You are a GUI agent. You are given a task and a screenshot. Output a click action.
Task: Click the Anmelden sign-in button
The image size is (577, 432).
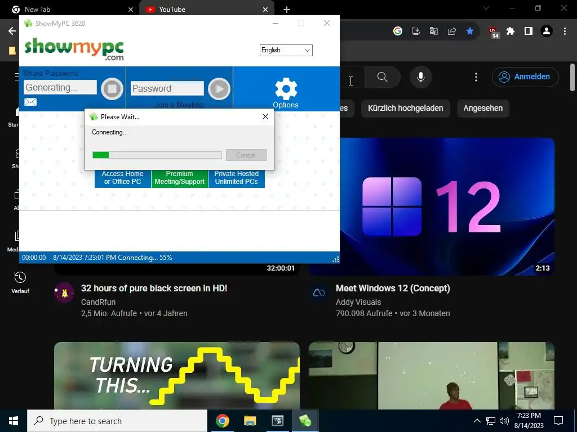click(525, 76)
